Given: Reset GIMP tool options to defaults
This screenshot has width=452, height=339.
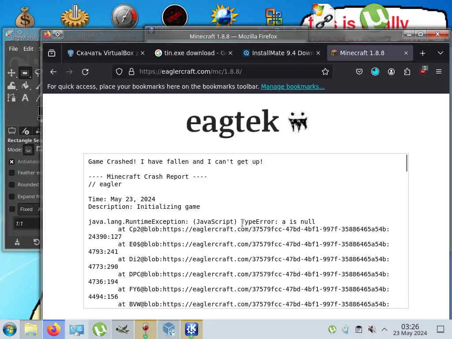Looking at the screenshot, I should click(36, 242).
